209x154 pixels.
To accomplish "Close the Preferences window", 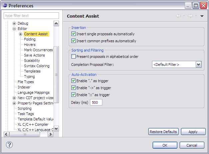I will tap(204, 6).
